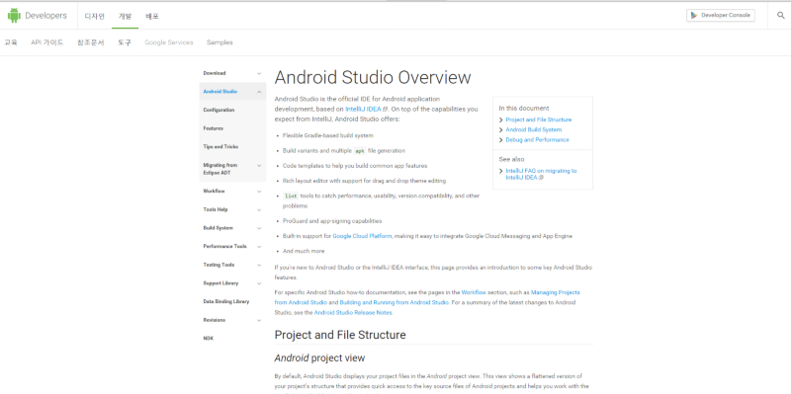
Task: Expand the Download sidebar section
Action: pos(259,73)
